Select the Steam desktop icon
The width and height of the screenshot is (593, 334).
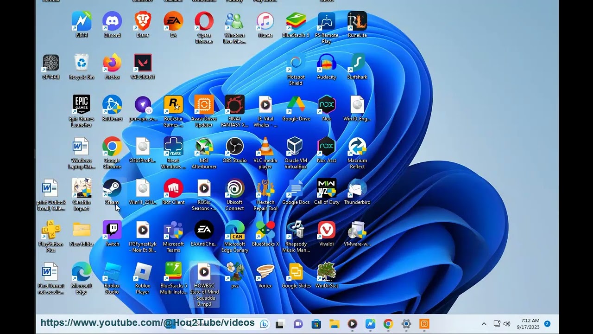[112, 192]
